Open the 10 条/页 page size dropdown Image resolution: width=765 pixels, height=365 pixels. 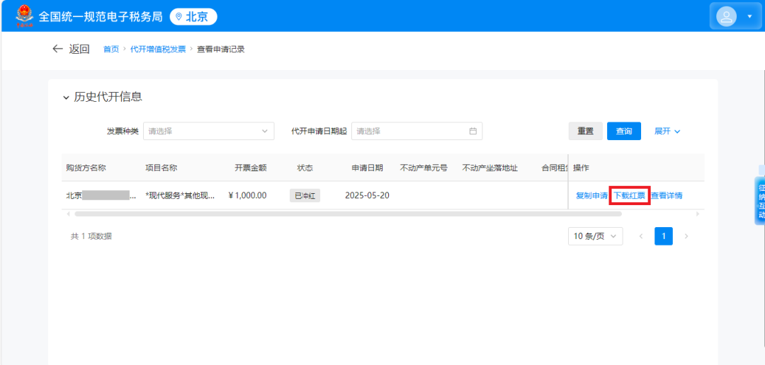pos(595,236)
